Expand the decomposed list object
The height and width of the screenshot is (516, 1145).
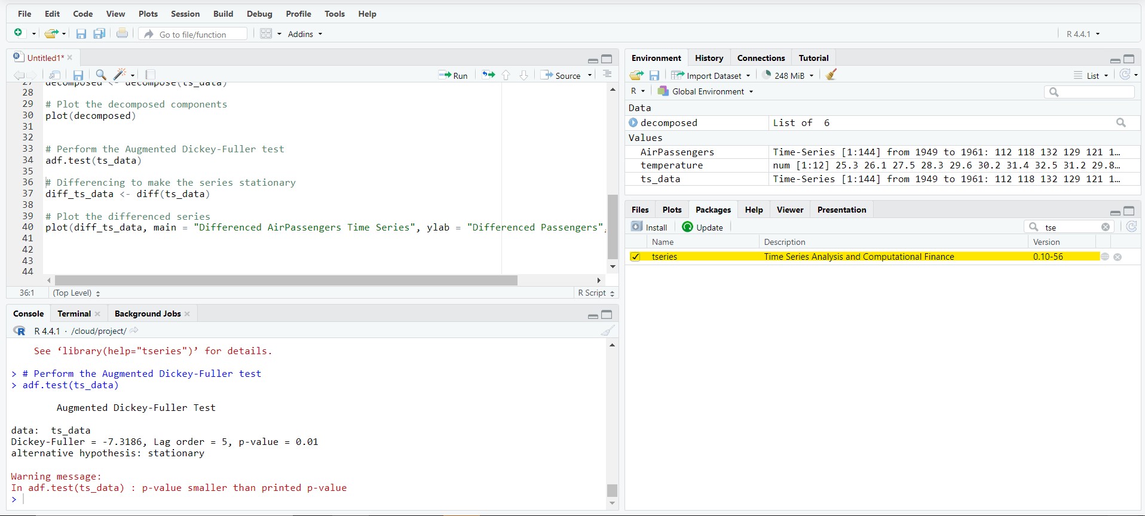[x=633, y=122]
